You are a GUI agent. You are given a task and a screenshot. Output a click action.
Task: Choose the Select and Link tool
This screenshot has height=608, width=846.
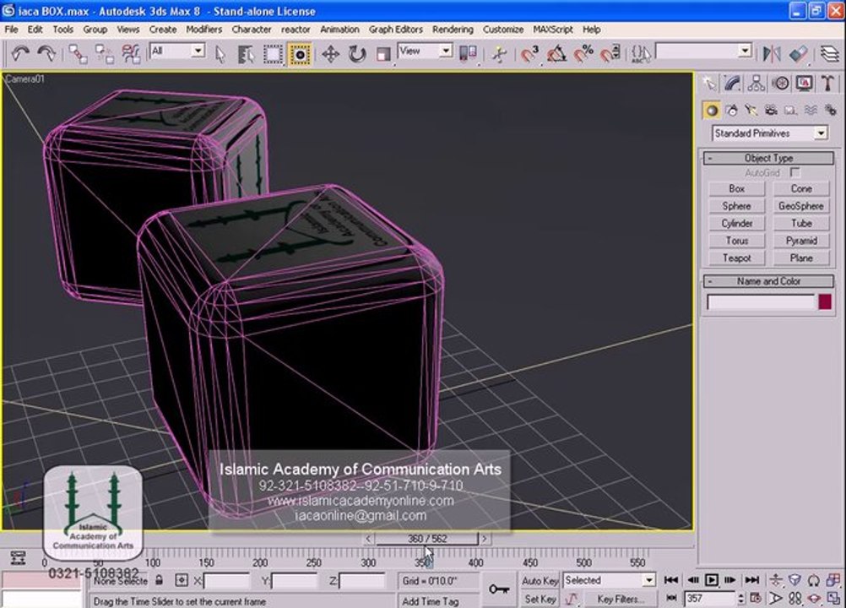(x=79, y=54)
